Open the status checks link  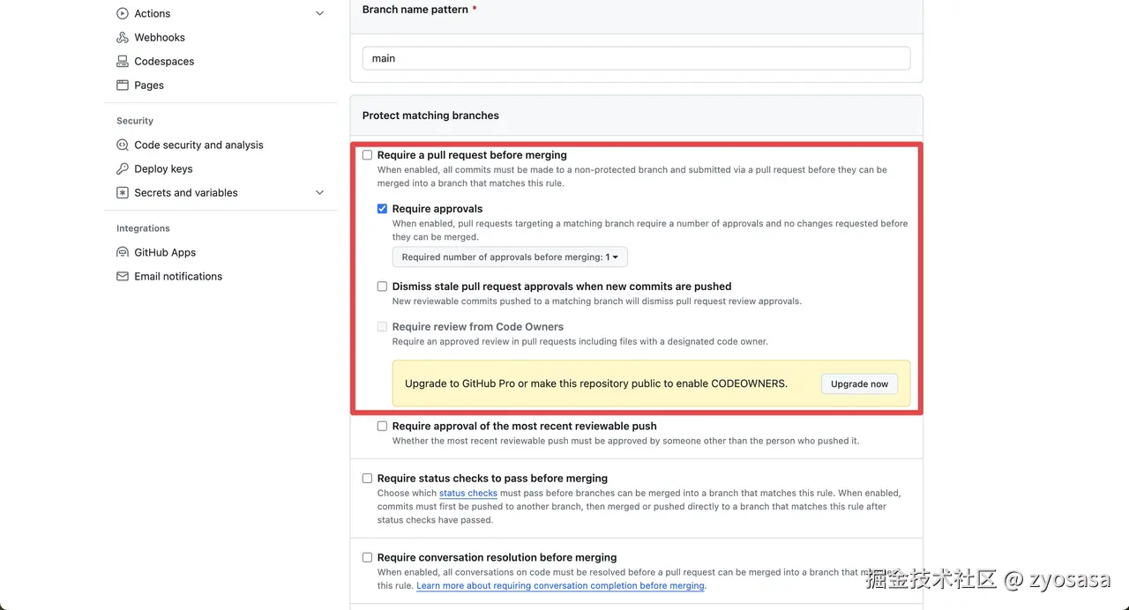468,494
